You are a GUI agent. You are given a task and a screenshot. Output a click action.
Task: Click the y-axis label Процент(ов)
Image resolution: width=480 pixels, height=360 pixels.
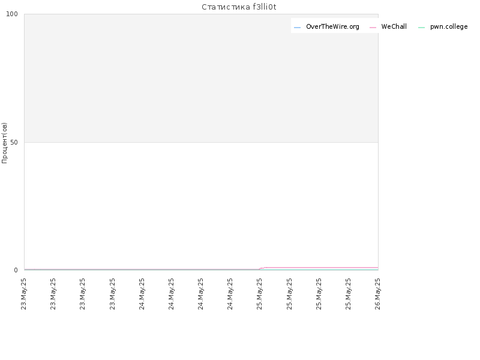click(x=4, y=143)
